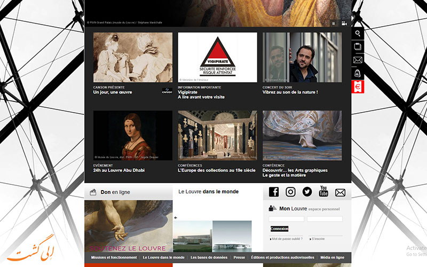This screenshot has height=267, width=427.
Task: Open the white dome building photo
Action: [x=232, y=236]
